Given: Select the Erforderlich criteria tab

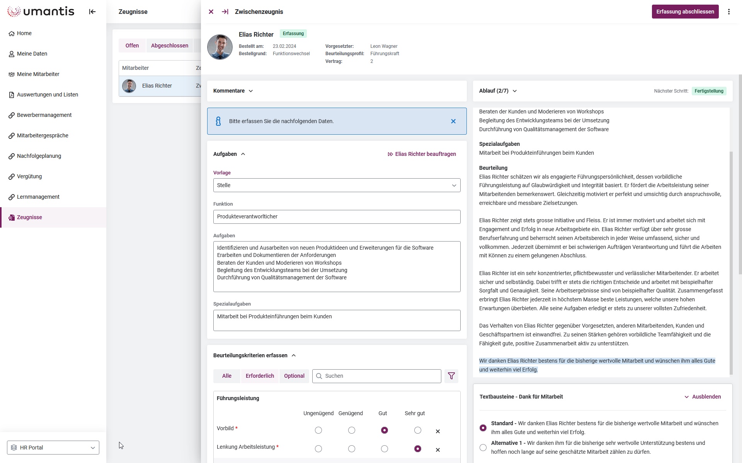Looking at the screenshot, I should pos(260,376).
